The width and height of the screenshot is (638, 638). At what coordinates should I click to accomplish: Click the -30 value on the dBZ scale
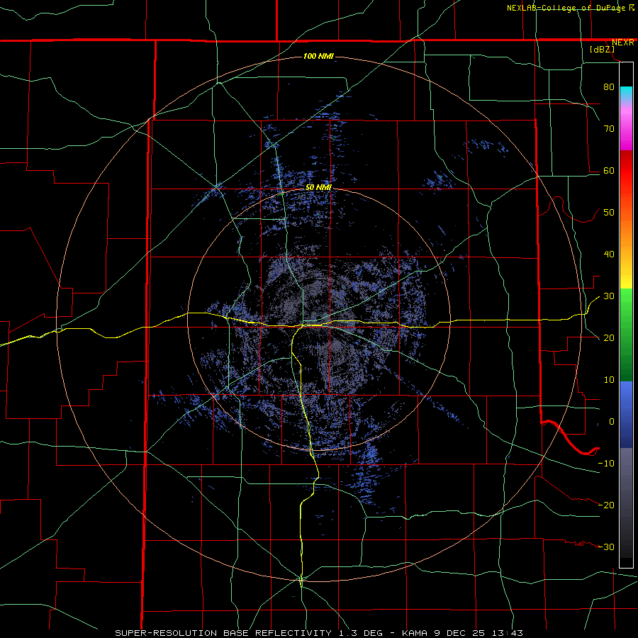click(x=606, y=547)
